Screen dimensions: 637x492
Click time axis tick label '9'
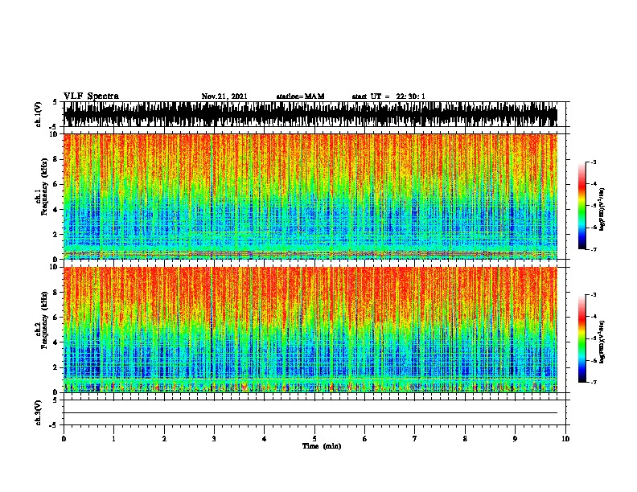coord(515,439)
